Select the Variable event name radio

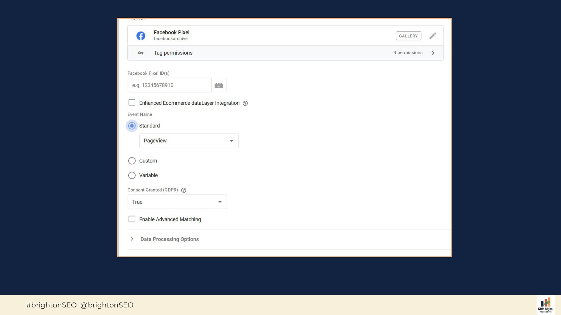click(132, 175)
